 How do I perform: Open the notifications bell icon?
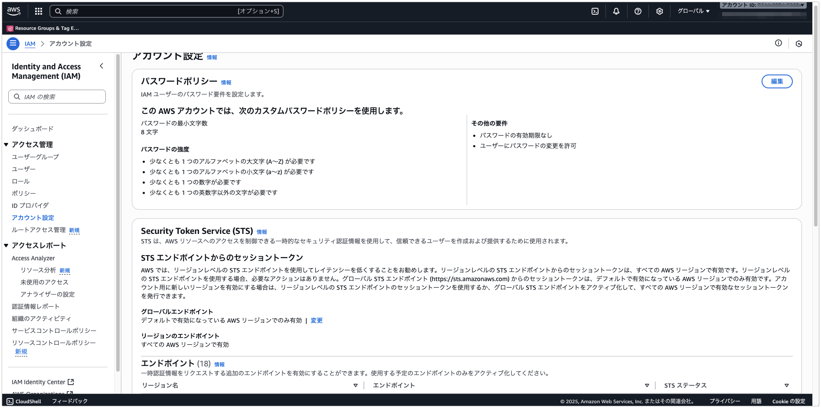pos(616,11)
